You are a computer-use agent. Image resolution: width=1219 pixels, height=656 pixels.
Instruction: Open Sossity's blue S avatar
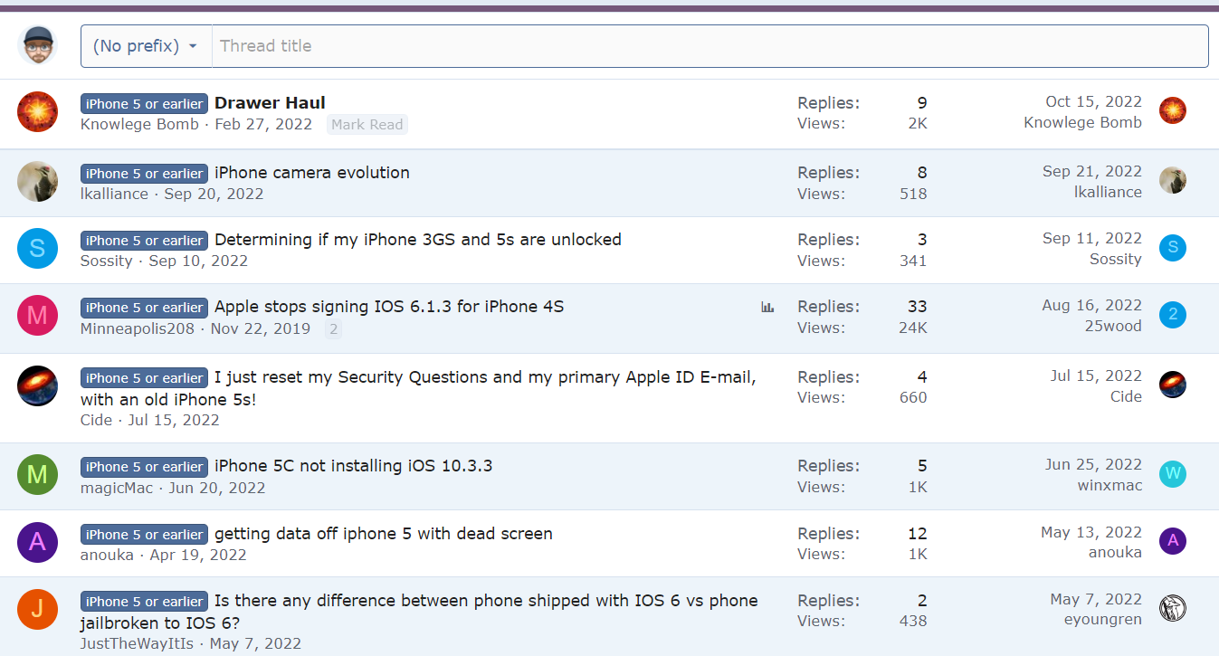click(x=37, y=249)
